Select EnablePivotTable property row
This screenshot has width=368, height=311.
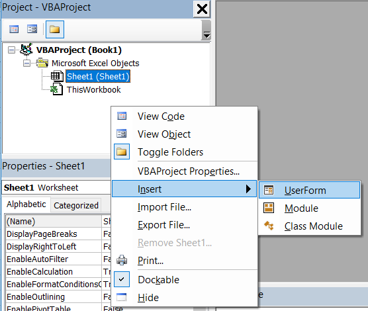(58, 308)
